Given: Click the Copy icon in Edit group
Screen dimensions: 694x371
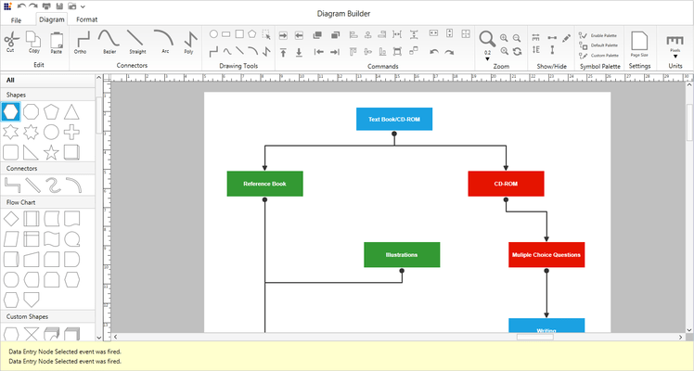Looking at the screenshot, I should point(33,39).
